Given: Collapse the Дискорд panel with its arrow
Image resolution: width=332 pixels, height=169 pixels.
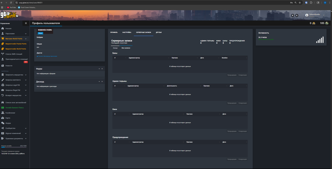Looking at the screenshot, I should click(x=99, y=82).
